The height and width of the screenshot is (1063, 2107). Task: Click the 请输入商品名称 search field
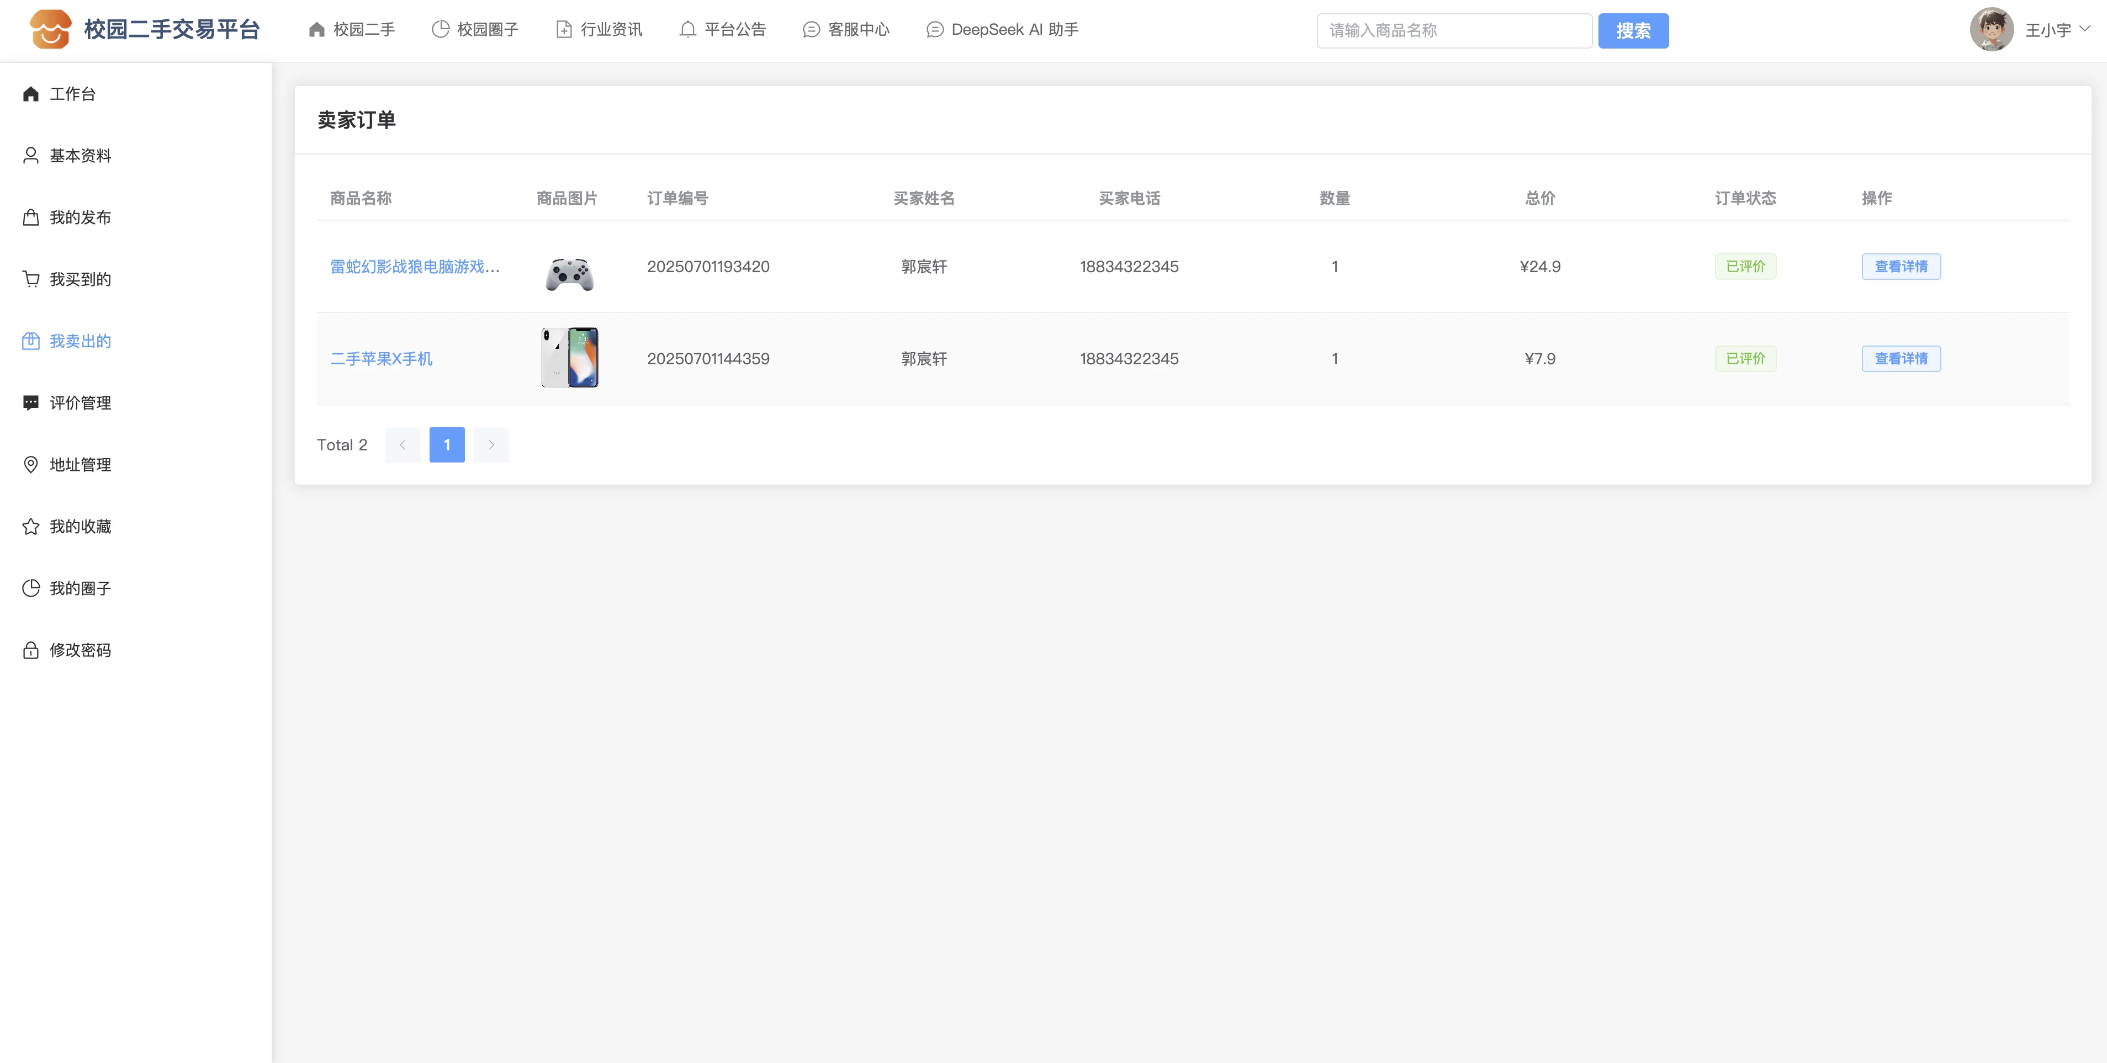(x=1453, y=30)
